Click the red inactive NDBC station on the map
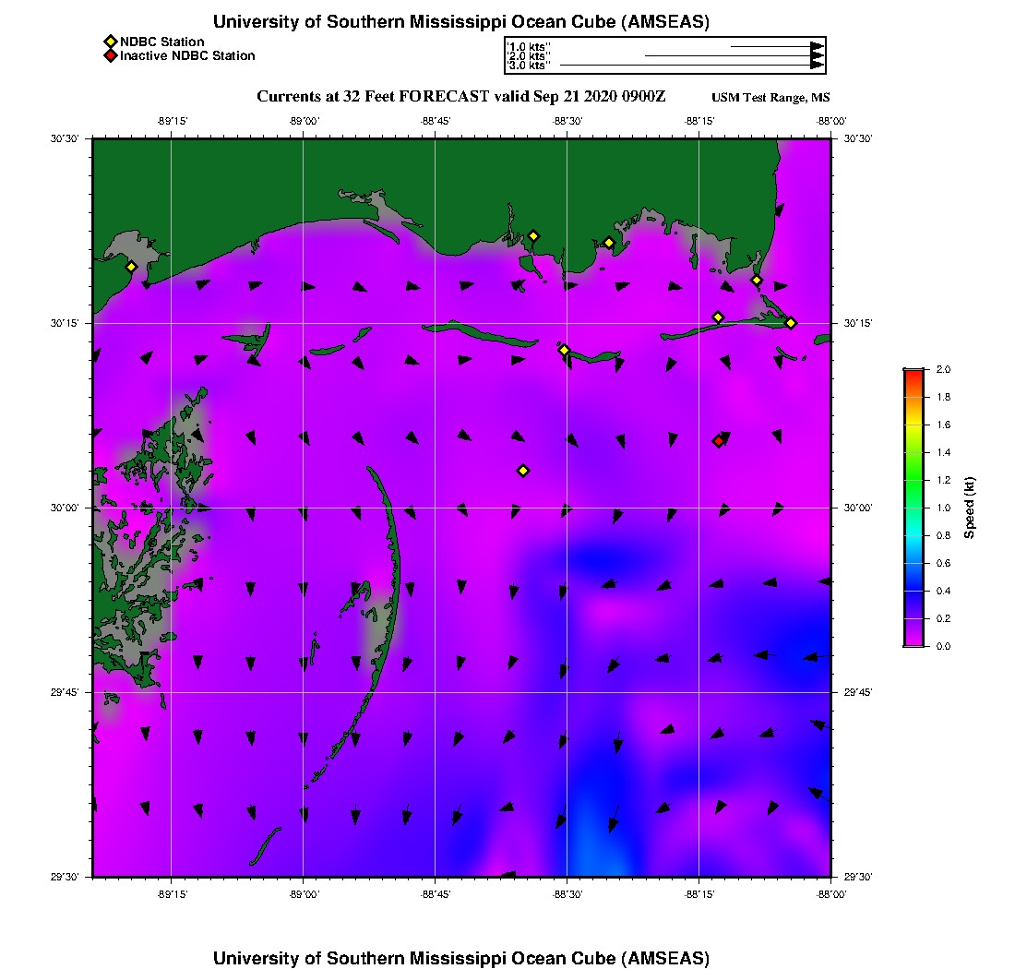The height and width of the screenshot is (969, 1015). point(718,441)
